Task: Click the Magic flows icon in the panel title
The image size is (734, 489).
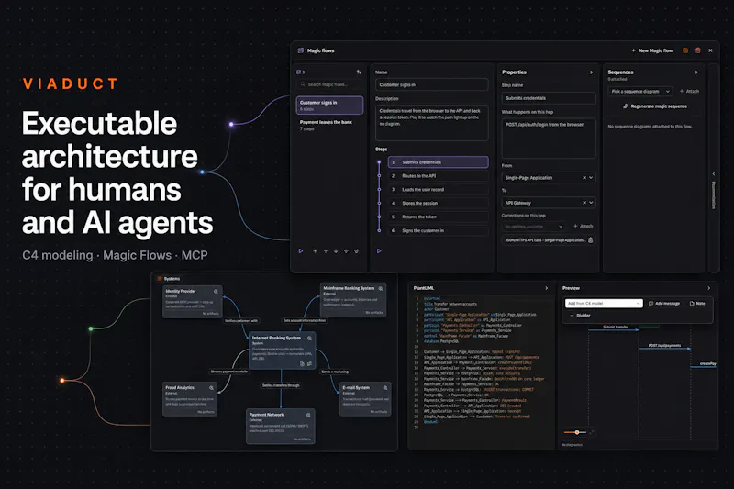Action: [301, 50]
